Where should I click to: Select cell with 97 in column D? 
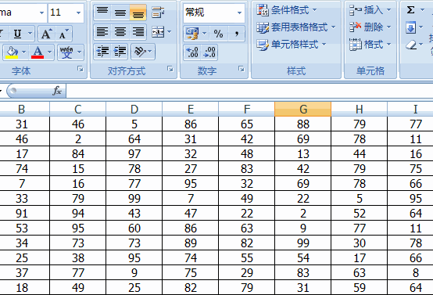[134, 153]
